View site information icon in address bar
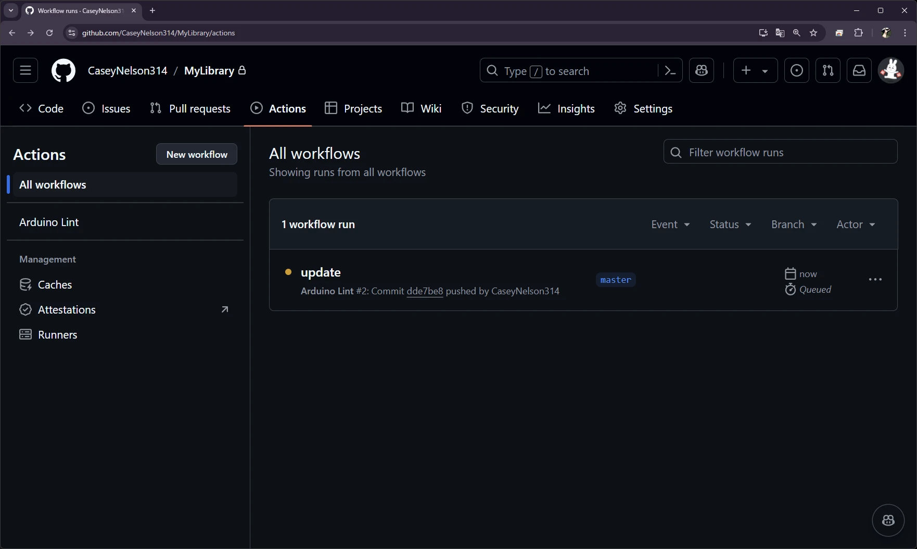Viewport: 917px width, 549px height. point(72,33)
